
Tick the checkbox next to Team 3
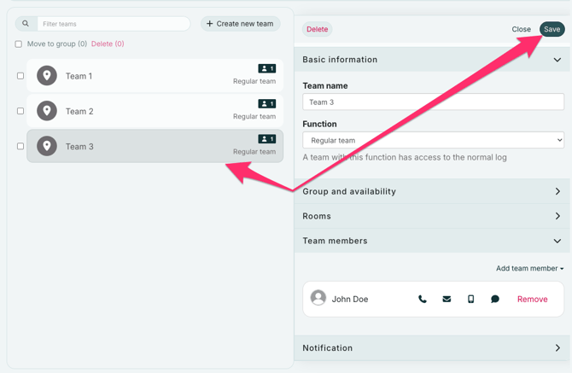[x=20, y=146]
